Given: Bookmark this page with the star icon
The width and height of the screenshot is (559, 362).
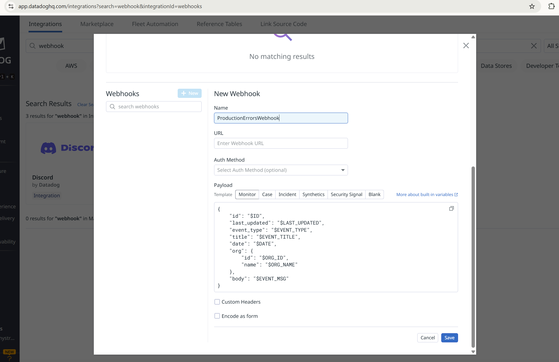Looking at the screenshot, I should (532, 6).
